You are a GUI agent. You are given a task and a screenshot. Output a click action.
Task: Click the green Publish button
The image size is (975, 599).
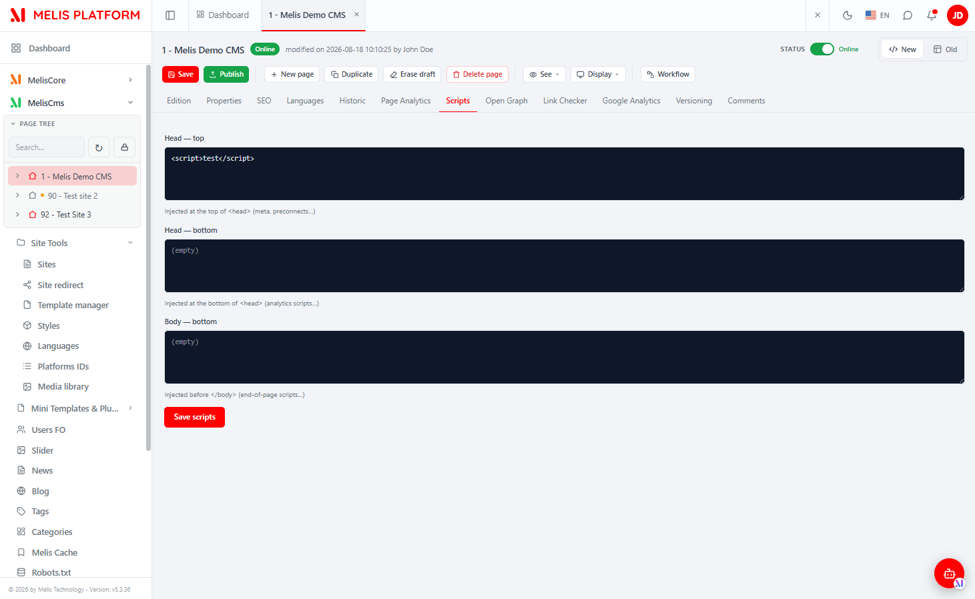pos(226,75)
